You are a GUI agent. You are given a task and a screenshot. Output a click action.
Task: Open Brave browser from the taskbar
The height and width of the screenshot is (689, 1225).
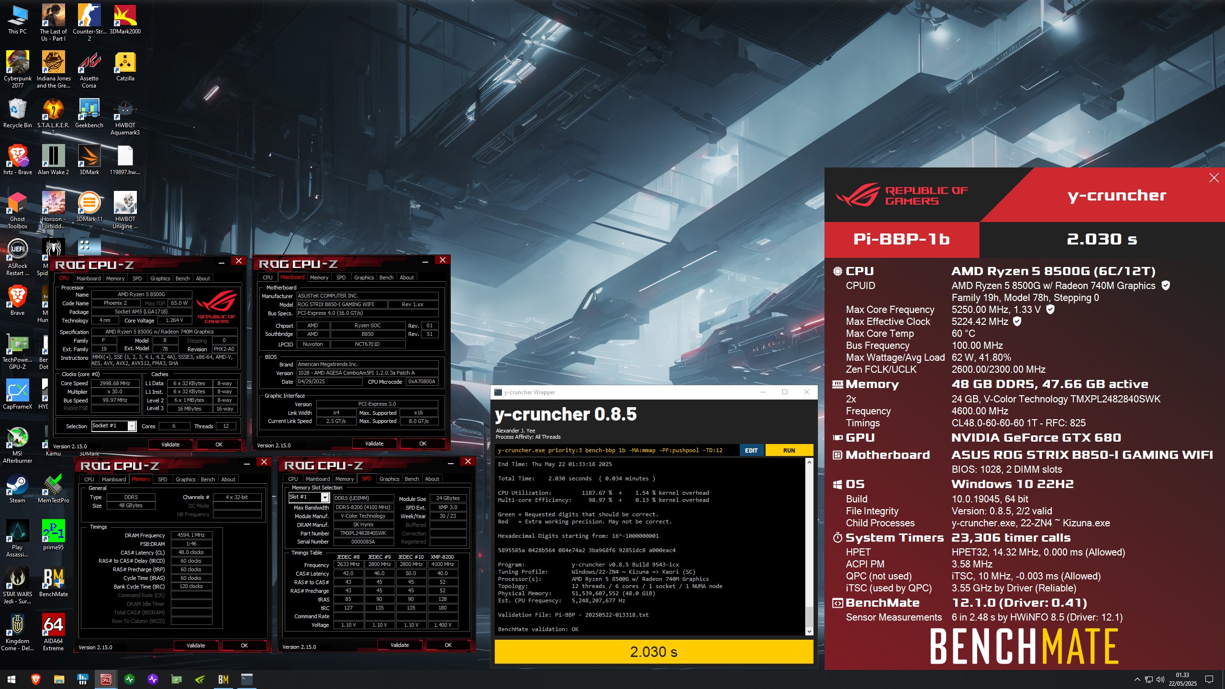point(35,679)
